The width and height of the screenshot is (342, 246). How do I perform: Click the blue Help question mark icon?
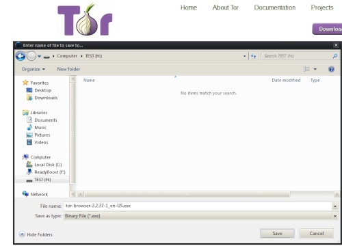331,69
